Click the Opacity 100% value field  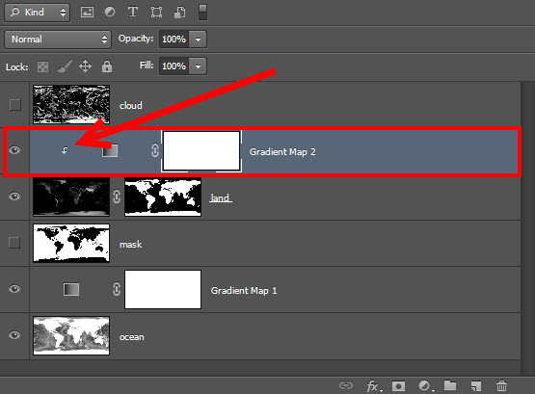point(174,39)
